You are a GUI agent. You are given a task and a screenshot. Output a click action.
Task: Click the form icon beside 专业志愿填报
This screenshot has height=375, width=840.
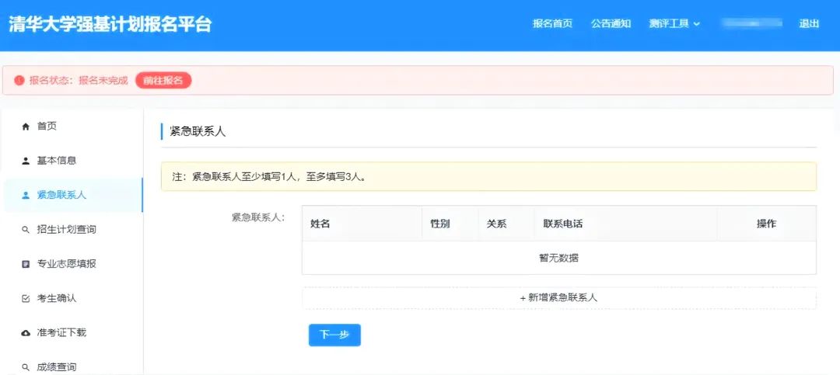[x=26, y=264]
